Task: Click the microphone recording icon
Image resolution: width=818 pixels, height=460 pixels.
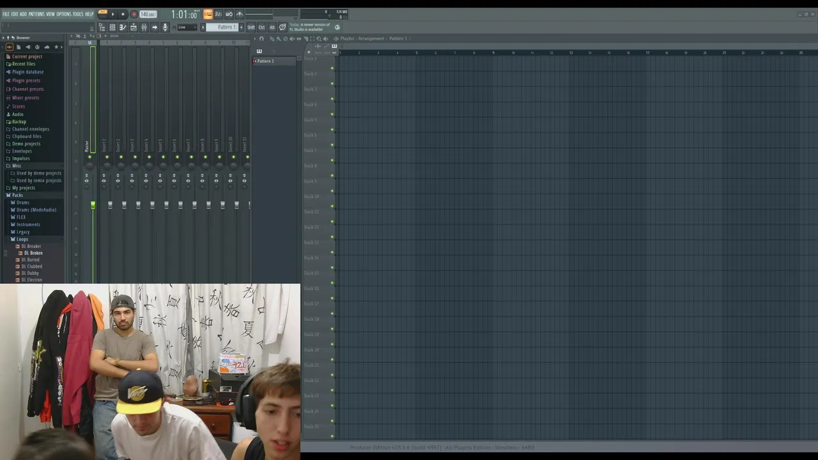Action: click(165, 27)
